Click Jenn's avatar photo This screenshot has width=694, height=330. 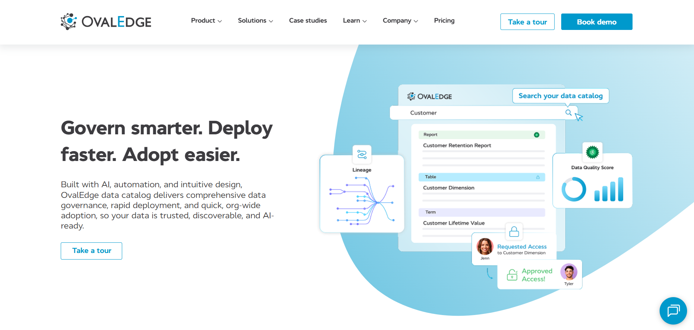(x=485, y=246)
